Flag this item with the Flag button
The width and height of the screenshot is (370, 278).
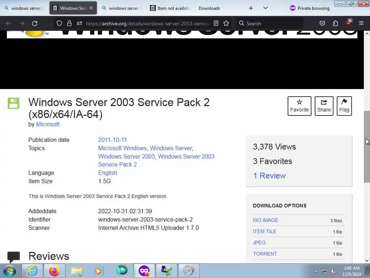pos(344,106)
